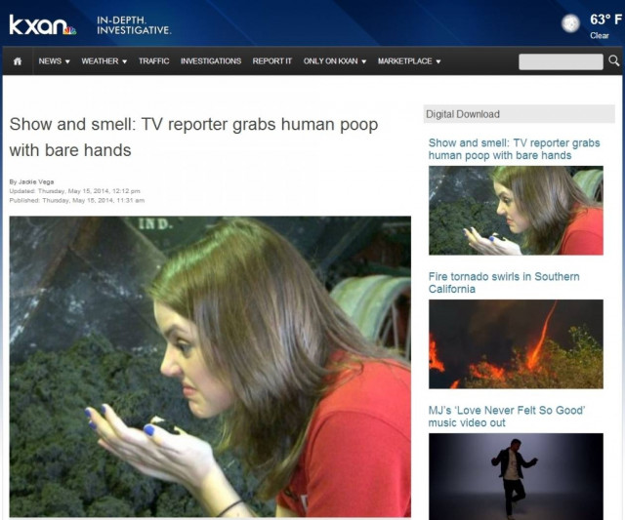Go to the Traffic menu item
Image resolution: width=625 pixels, height=520 pixels.
coord(153,61)
